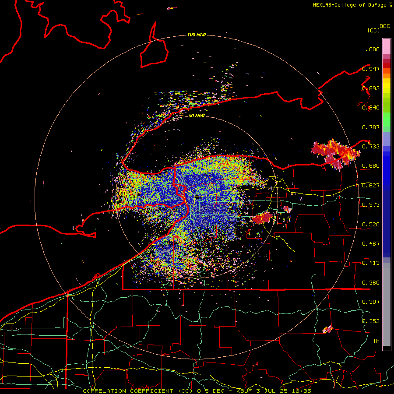Viewport: 394px width, 394px height.
Task: Click the 0.413 legend value
Action: 371,263
